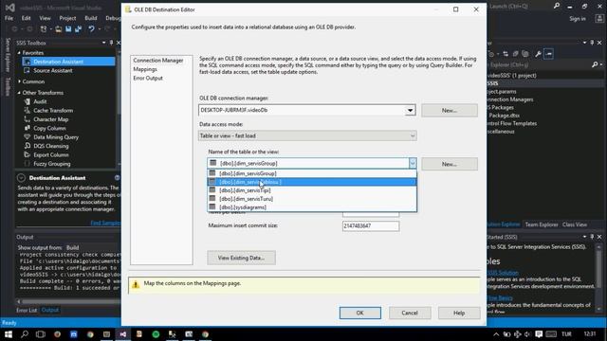Open the OLE DB connection manager dropdown
This screenshot has height=341, width=607.
click(x=410, y=110)
